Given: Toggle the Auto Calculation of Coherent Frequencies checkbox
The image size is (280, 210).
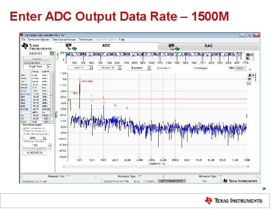Looking at the screenshot, I should (23, 129).
